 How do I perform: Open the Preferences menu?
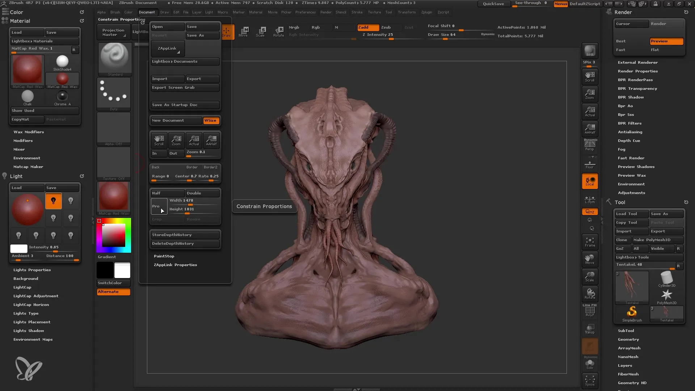coord(306,12)
